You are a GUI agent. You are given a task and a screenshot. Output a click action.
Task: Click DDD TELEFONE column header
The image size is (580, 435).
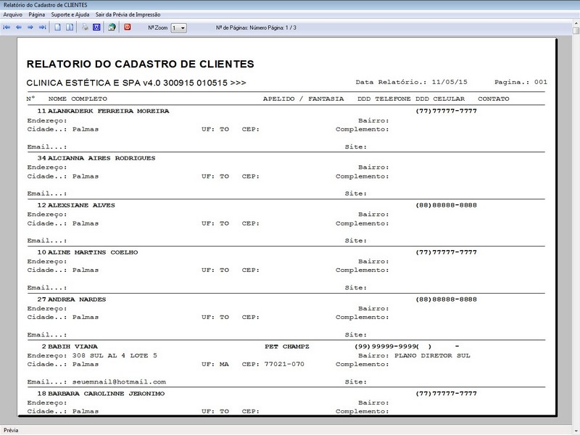point(384,99)
